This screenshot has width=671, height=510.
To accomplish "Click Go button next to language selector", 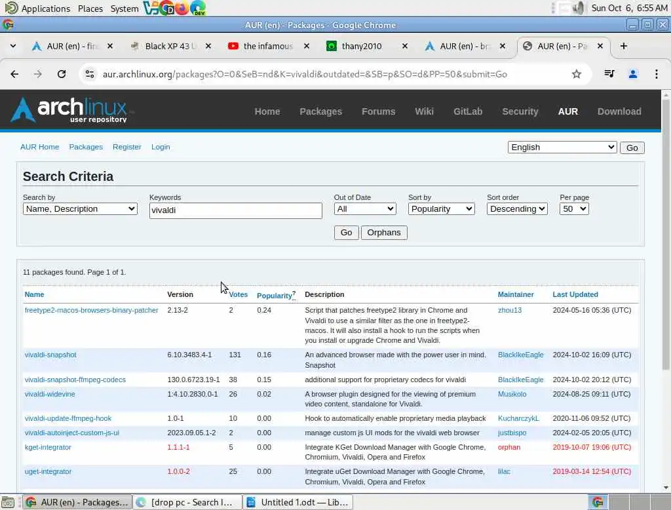I will 632,147.
